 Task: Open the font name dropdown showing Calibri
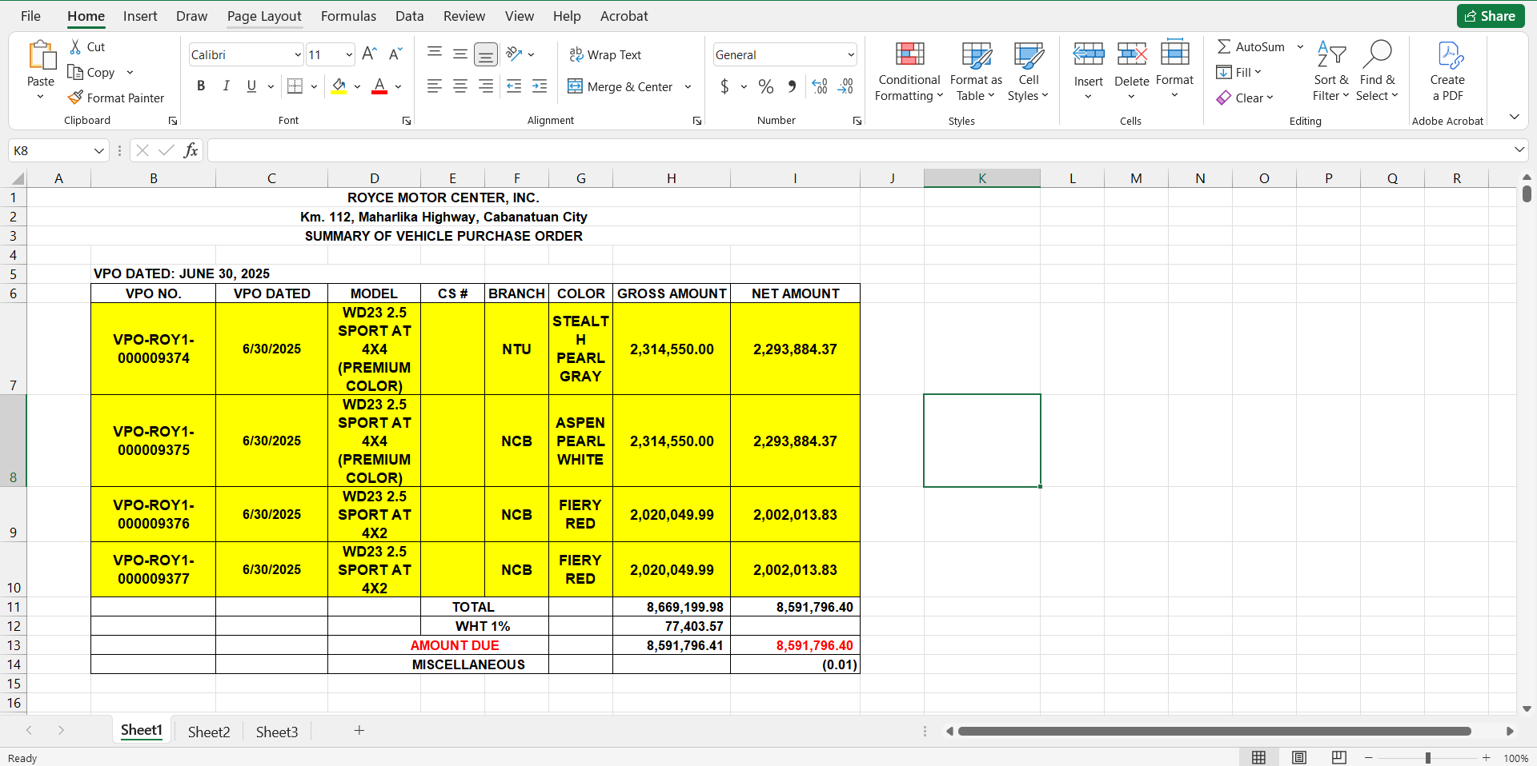click(298, 55)
